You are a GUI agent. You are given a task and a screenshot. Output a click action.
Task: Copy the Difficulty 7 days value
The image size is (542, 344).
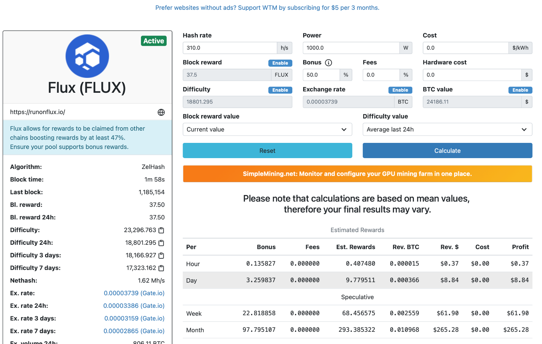pyautogui.click(x=162, y=268)
